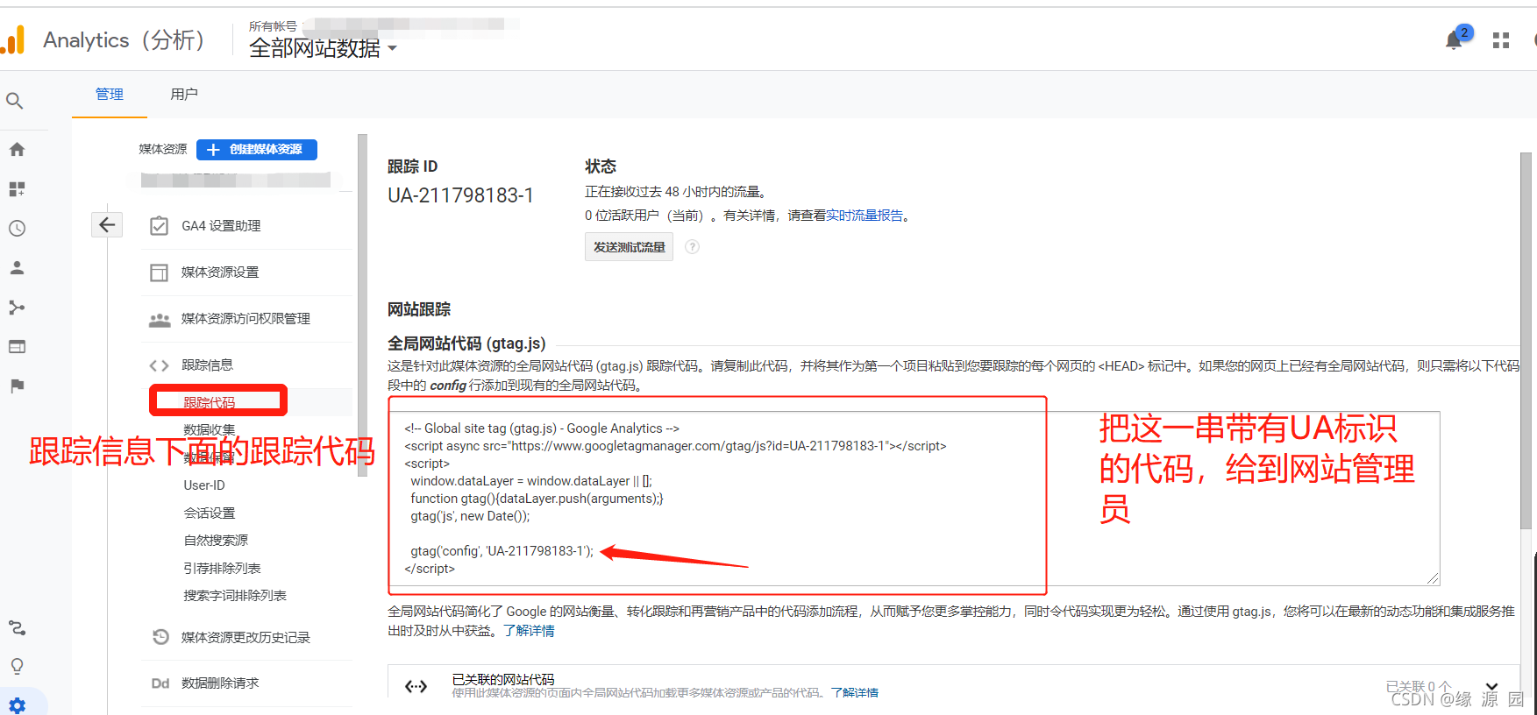Open Conversions flag icon in sidebar
The height and width of the screenshot is (715, 1537).
pyautogui.click(x=17, y=386)
